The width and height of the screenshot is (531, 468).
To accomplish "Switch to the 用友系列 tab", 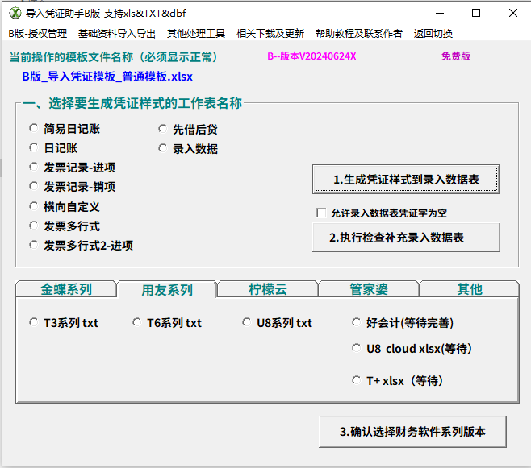I will click(x=166, y=290).
